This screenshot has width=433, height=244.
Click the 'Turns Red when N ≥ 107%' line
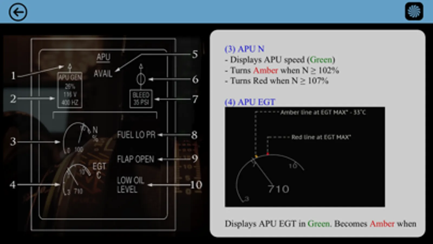tap(276, 81)
